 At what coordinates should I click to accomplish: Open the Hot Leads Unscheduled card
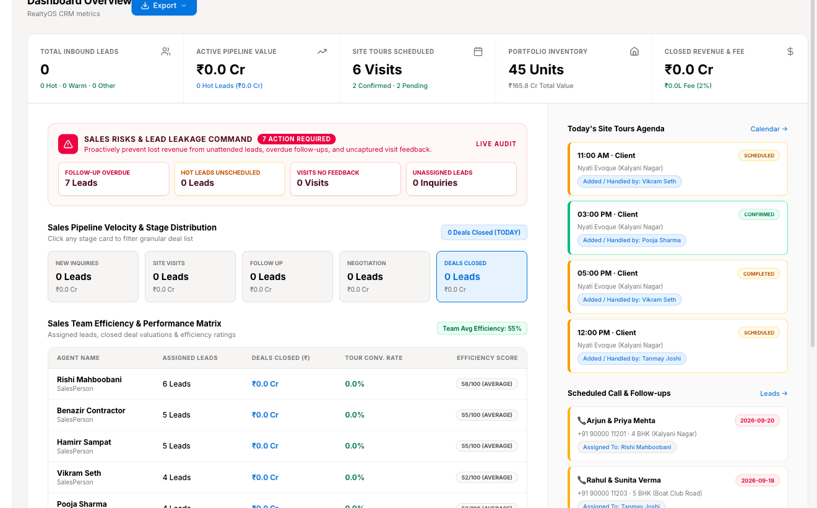tap(230, 179)
